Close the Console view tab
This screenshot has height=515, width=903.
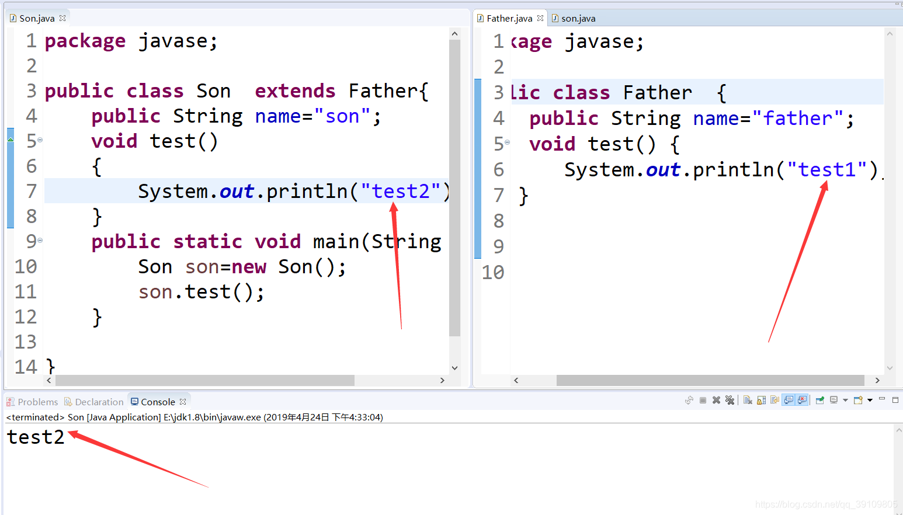(x=183, y=402)
